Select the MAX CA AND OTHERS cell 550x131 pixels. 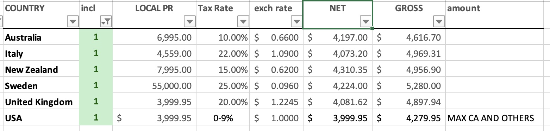click(x=498, y=118)
